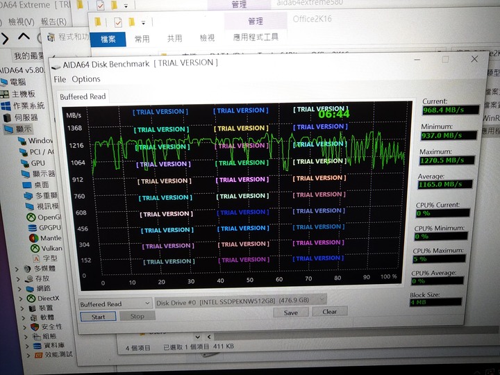Image resolution: width=500 pixels, height=375 pixels.
Task: Click the OpenGL icon in tree
Action: [31, 217]
